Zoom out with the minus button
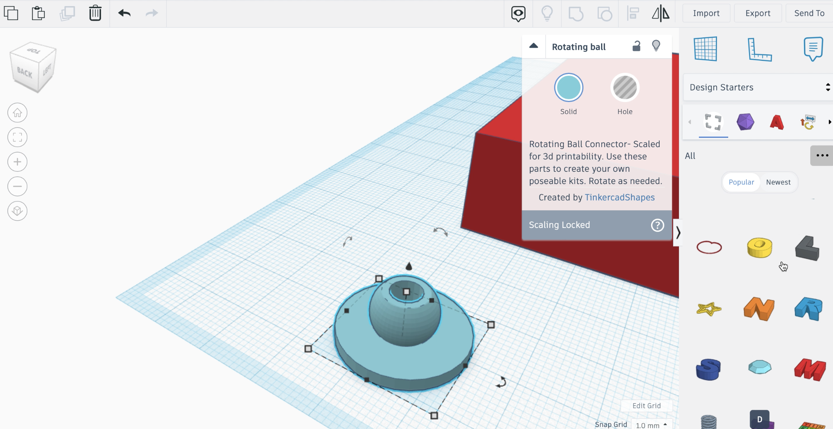Viewport: 833px width, 429px height. tap(17, 186)
